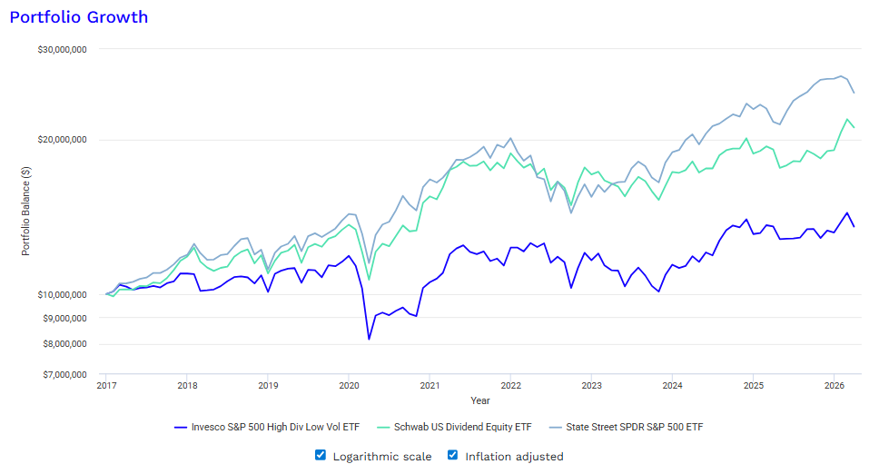Select the 2026 tick on the year axis
This screenshot has width=889, height=474.
click(834, 385)
